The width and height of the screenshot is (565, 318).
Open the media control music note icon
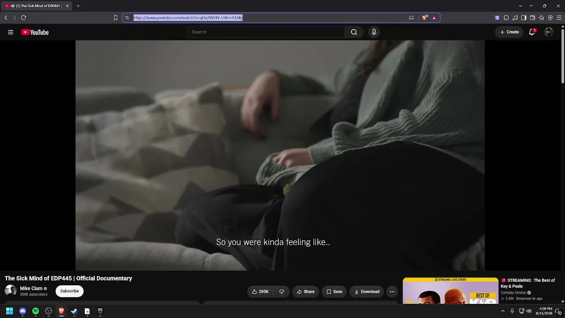tap(515, 18)
